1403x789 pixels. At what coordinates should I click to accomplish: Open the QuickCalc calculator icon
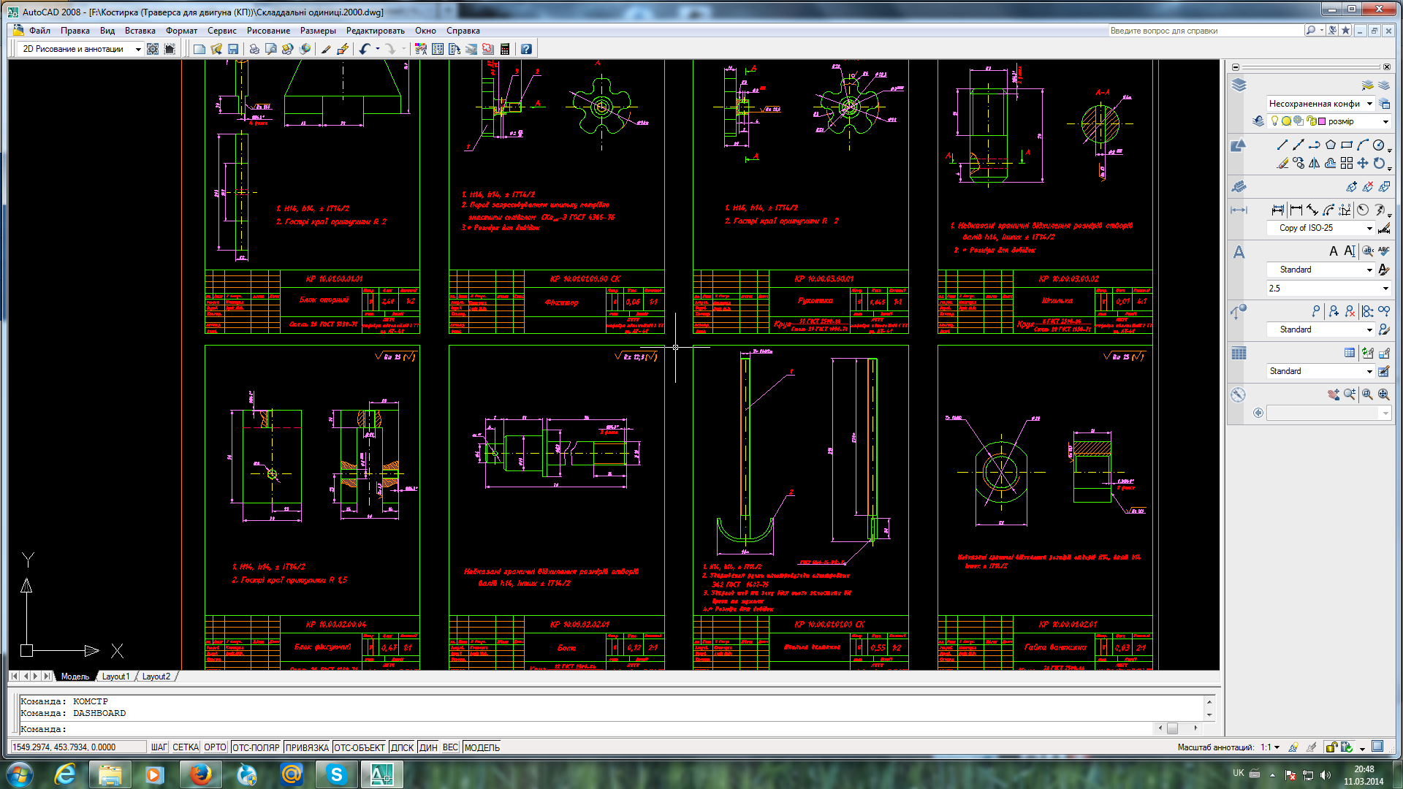tap(505, 49)
